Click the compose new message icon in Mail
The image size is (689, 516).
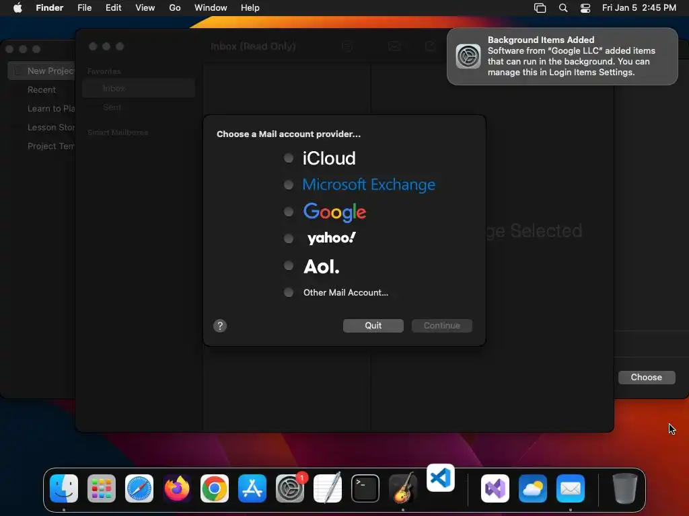tap(430, 46)
